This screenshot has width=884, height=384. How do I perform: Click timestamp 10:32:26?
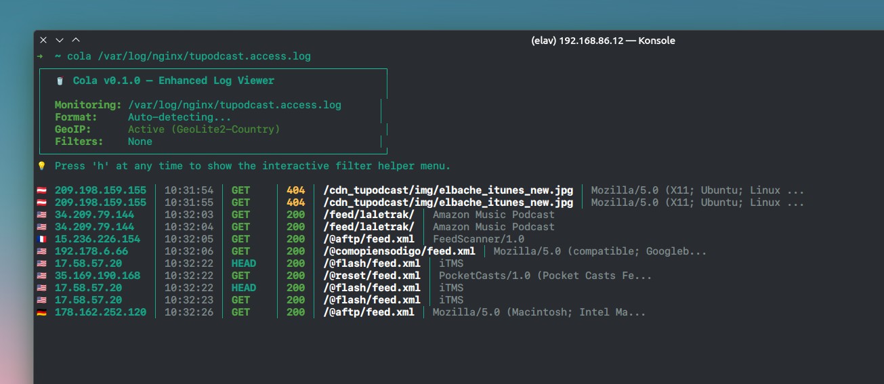[189, 312]
